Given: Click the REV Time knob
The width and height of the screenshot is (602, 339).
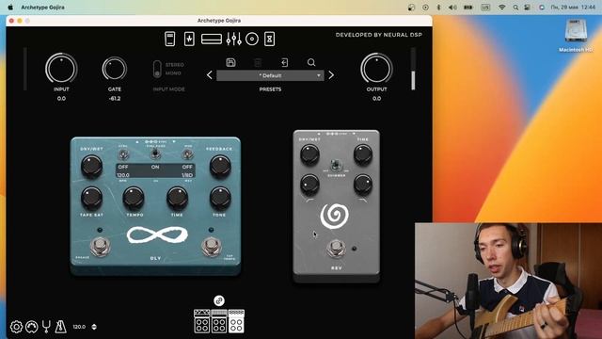Looking at the screenshot, I should (x=363, y=154).
